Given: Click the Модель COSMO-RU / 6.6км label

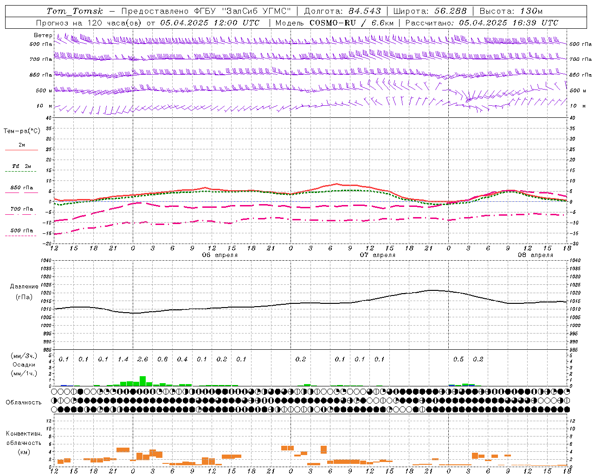Looking at the screenshot, I should coord(334,23).
